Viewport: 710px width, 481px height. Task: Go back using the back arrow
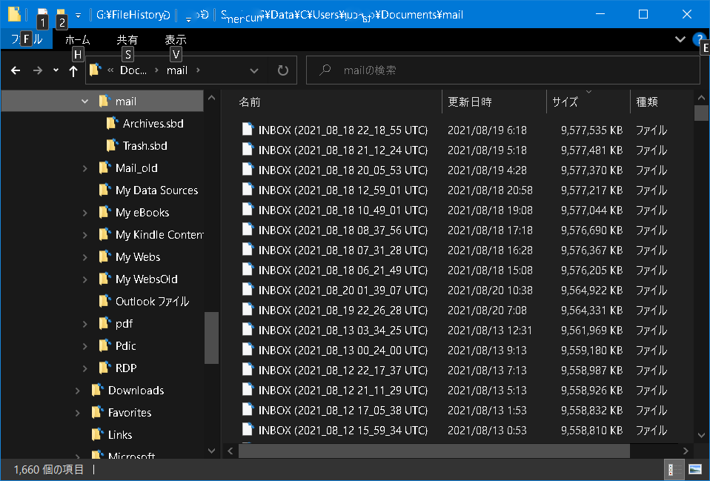coord(16,70)
